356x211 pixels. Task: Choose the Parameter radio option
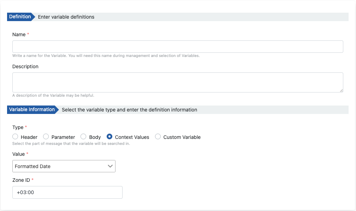(46, 137)
